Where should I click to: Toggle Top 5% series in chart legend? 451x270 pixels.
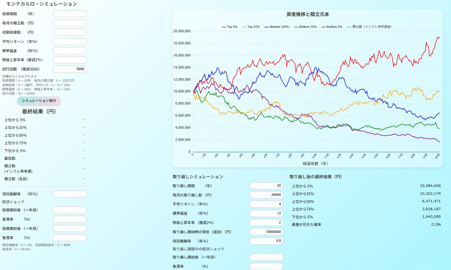click(x=229, y=27)
